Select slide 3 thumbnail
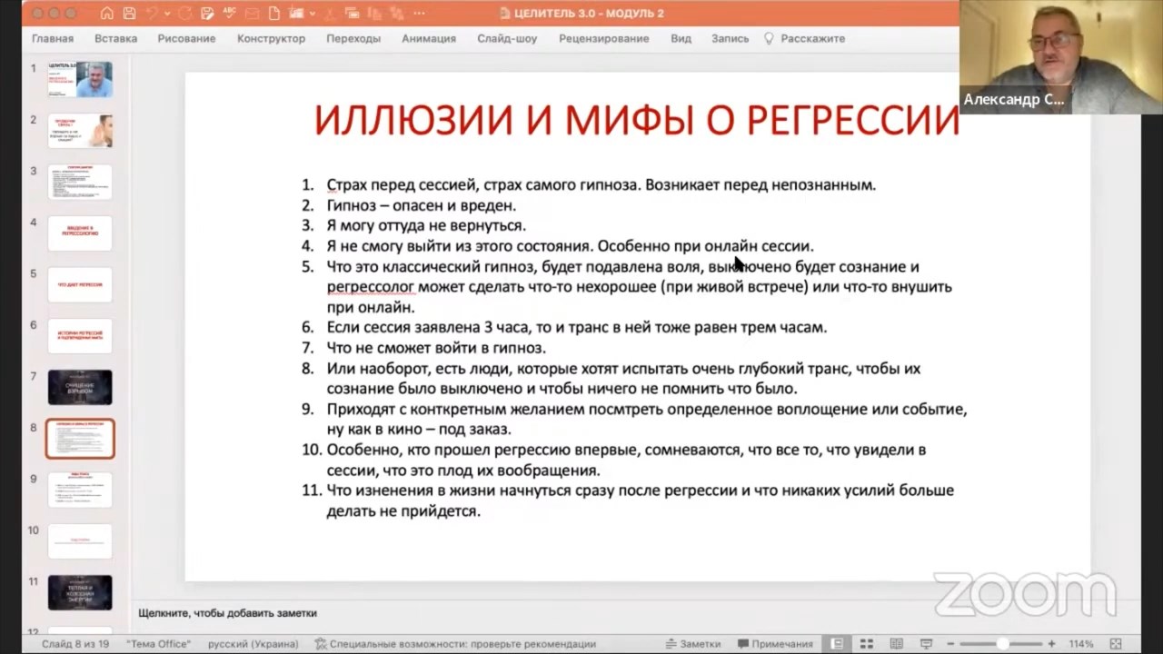 80,182
